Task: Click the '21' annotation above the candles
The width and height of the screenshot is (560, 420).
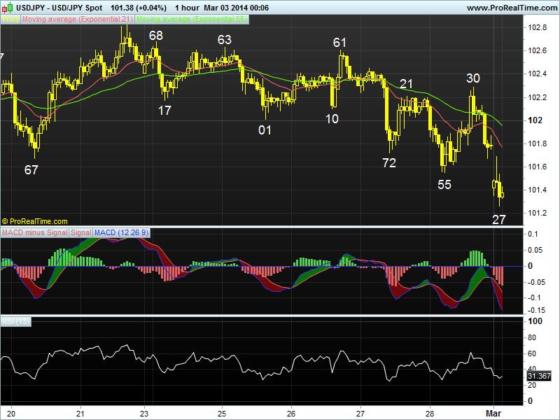Action: tap(406, 84)
